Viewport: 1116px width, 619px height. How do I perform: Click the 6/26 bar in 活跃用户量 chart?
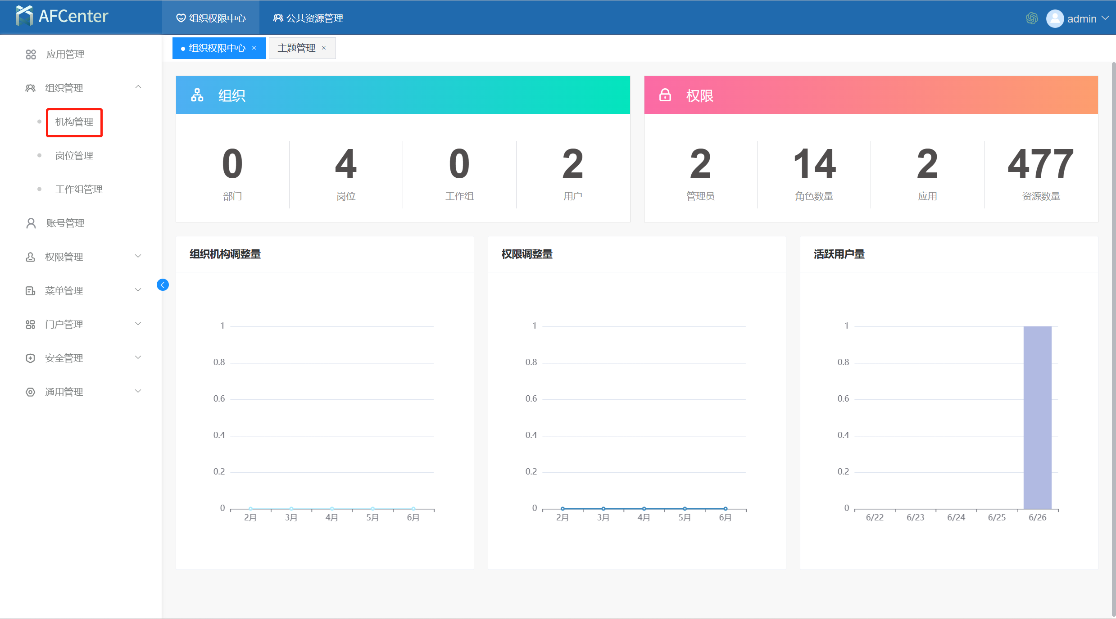pyautogui.click(x=1037, y=417)
